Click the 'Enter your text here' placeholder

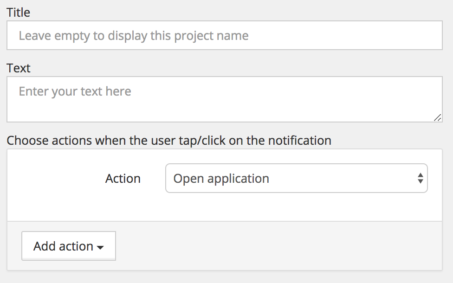[75, 91]
